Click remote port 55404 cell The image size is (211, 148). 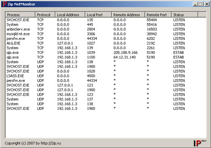click(x=152, y=20)
